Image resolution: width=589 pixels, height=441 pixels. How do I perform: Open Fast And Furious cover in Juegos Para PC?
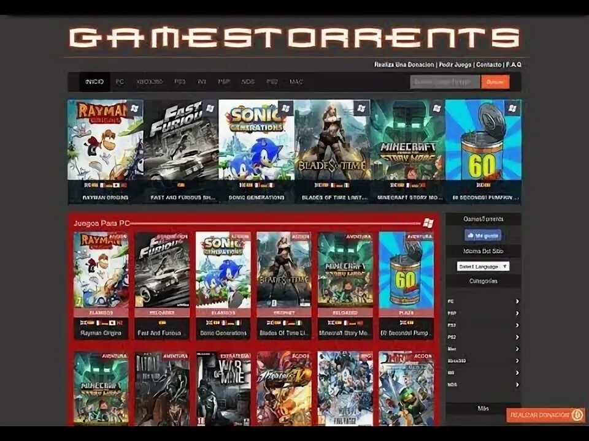click(x=162, y=270)
